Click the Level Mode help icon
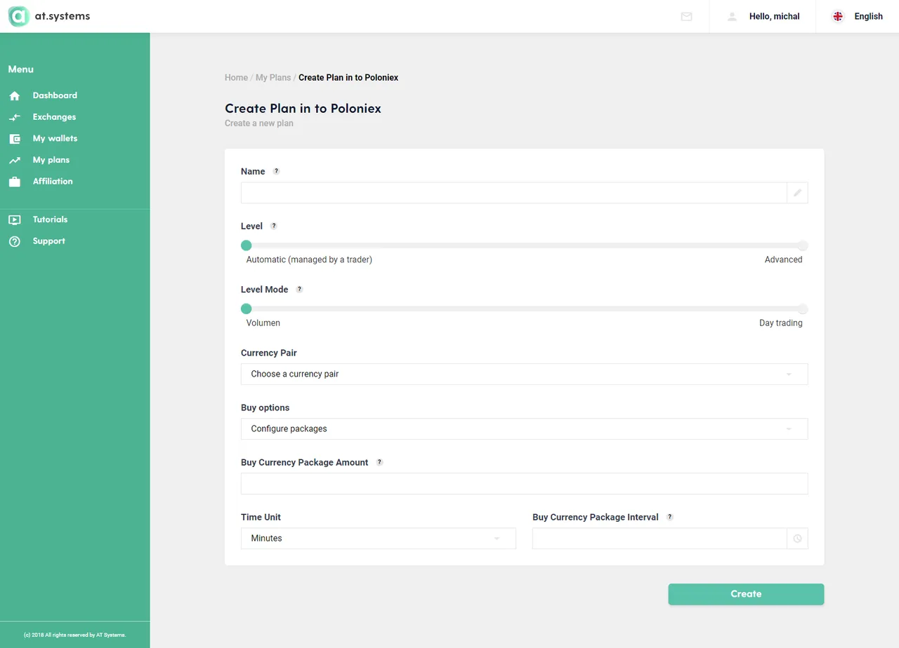 299,289
